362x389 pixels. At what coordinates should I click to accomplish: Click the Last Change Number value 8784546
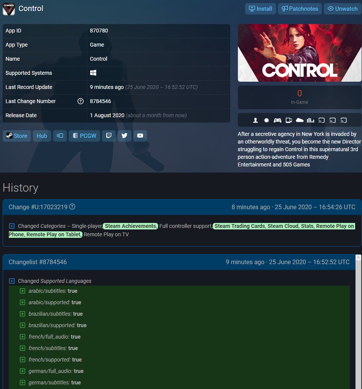pos(100,101)
